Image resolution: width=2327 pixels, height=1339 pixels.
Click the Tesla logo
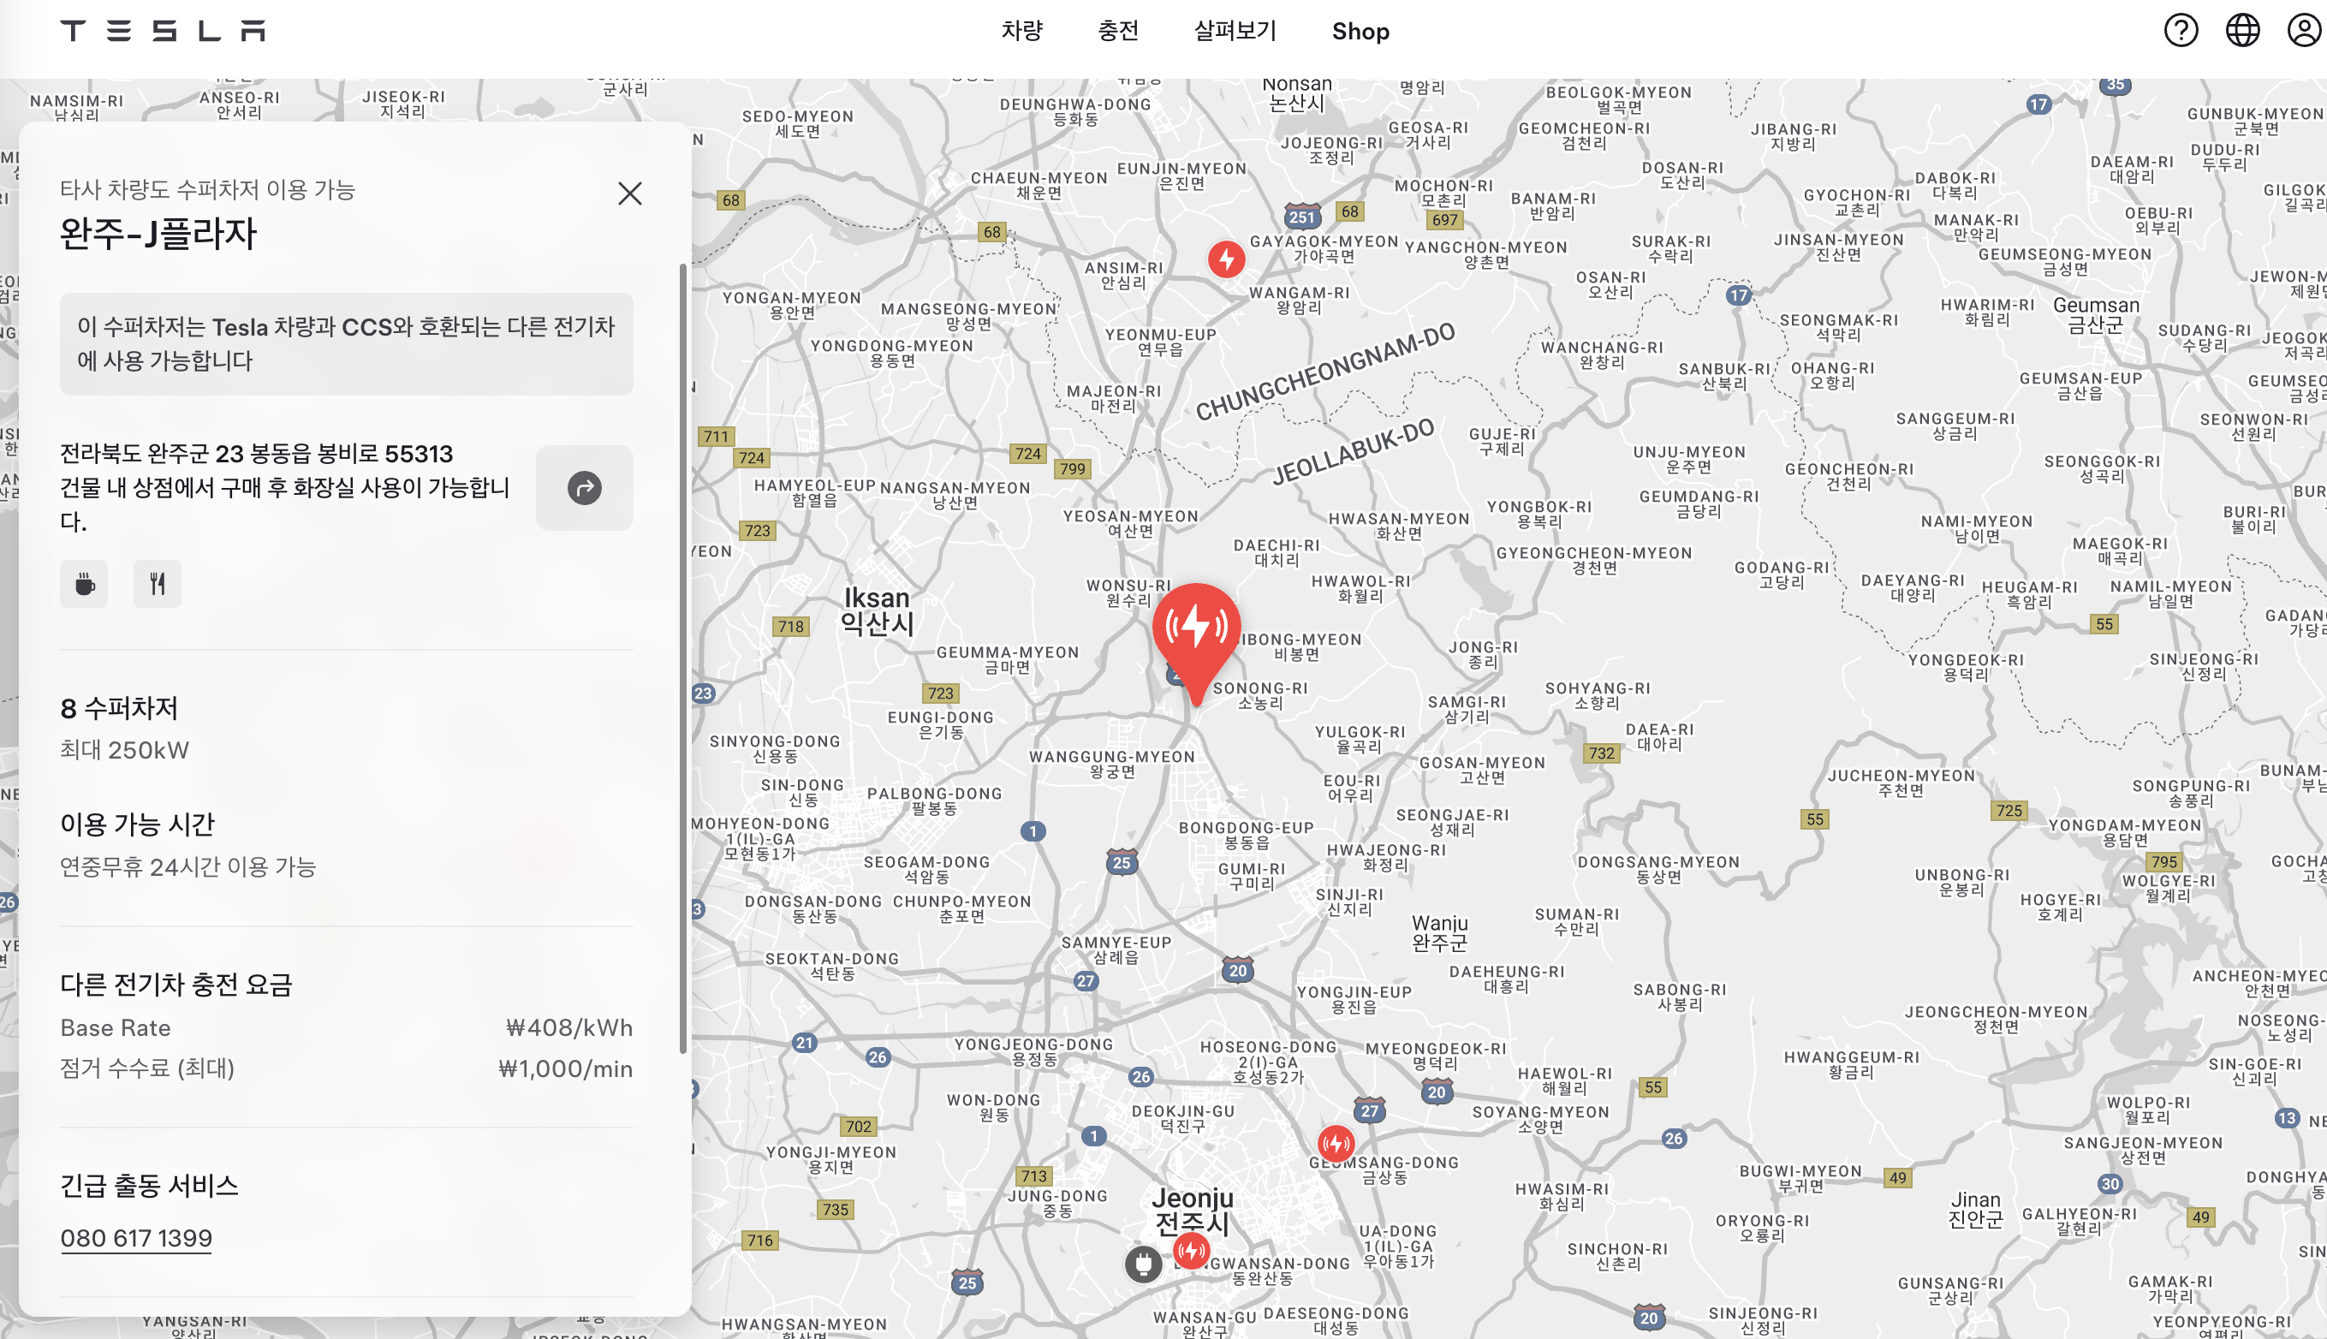click(163, 30)
